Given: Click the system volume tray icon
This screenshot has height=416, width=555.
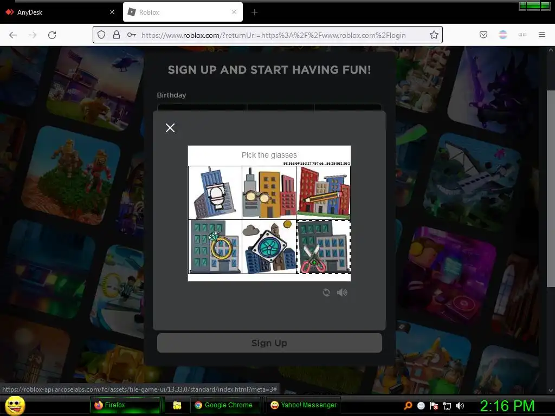Looking at the screenshot, I should point(460,406).
